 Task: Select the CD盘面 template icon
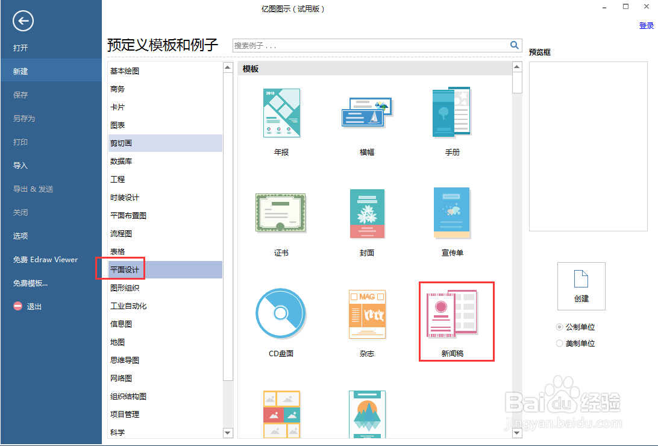point(281,313)
